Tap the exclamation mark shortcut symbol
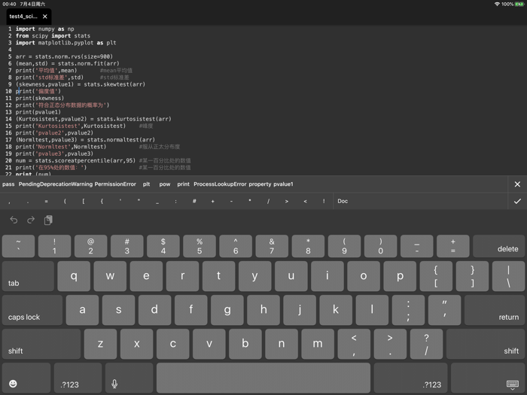This screenshot has height=395, width=527. point(324,201)
